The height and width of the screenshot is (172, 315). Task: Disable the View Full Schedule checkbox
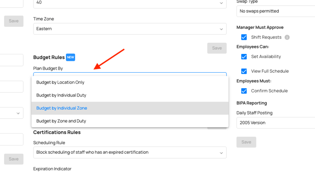point(244,71)
